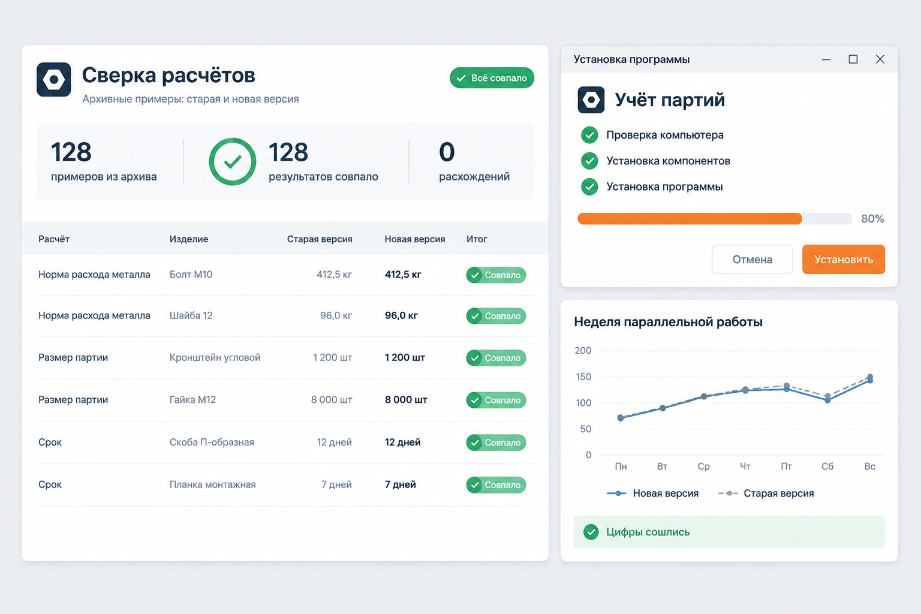Click the 128 примеров из архива counter
Screen dimensions: 921x614
coord(104,161)
